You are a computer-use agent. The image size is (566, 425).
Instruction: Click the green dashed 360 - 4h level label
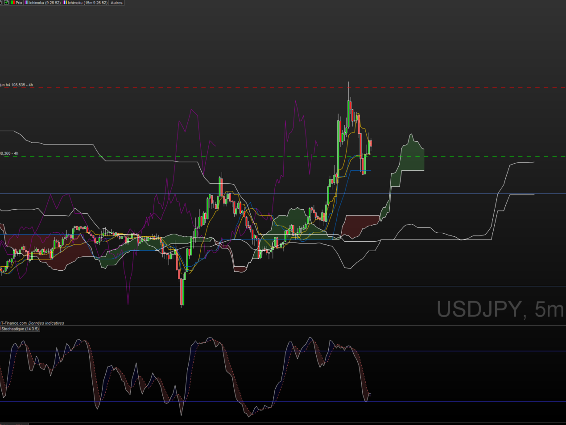[9, 153]
